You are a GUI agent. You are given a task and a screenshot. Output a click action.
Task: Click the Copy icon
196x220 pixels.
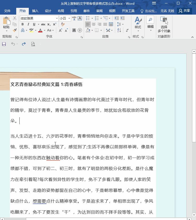(x=15, y=24)
